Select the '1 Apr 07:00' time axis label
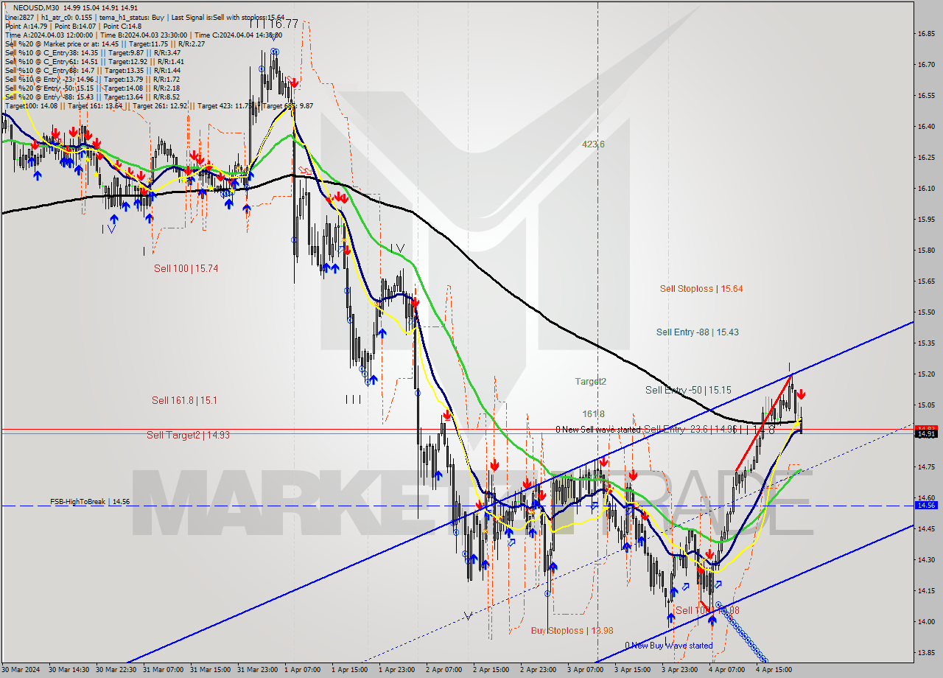 coord(303,670)
